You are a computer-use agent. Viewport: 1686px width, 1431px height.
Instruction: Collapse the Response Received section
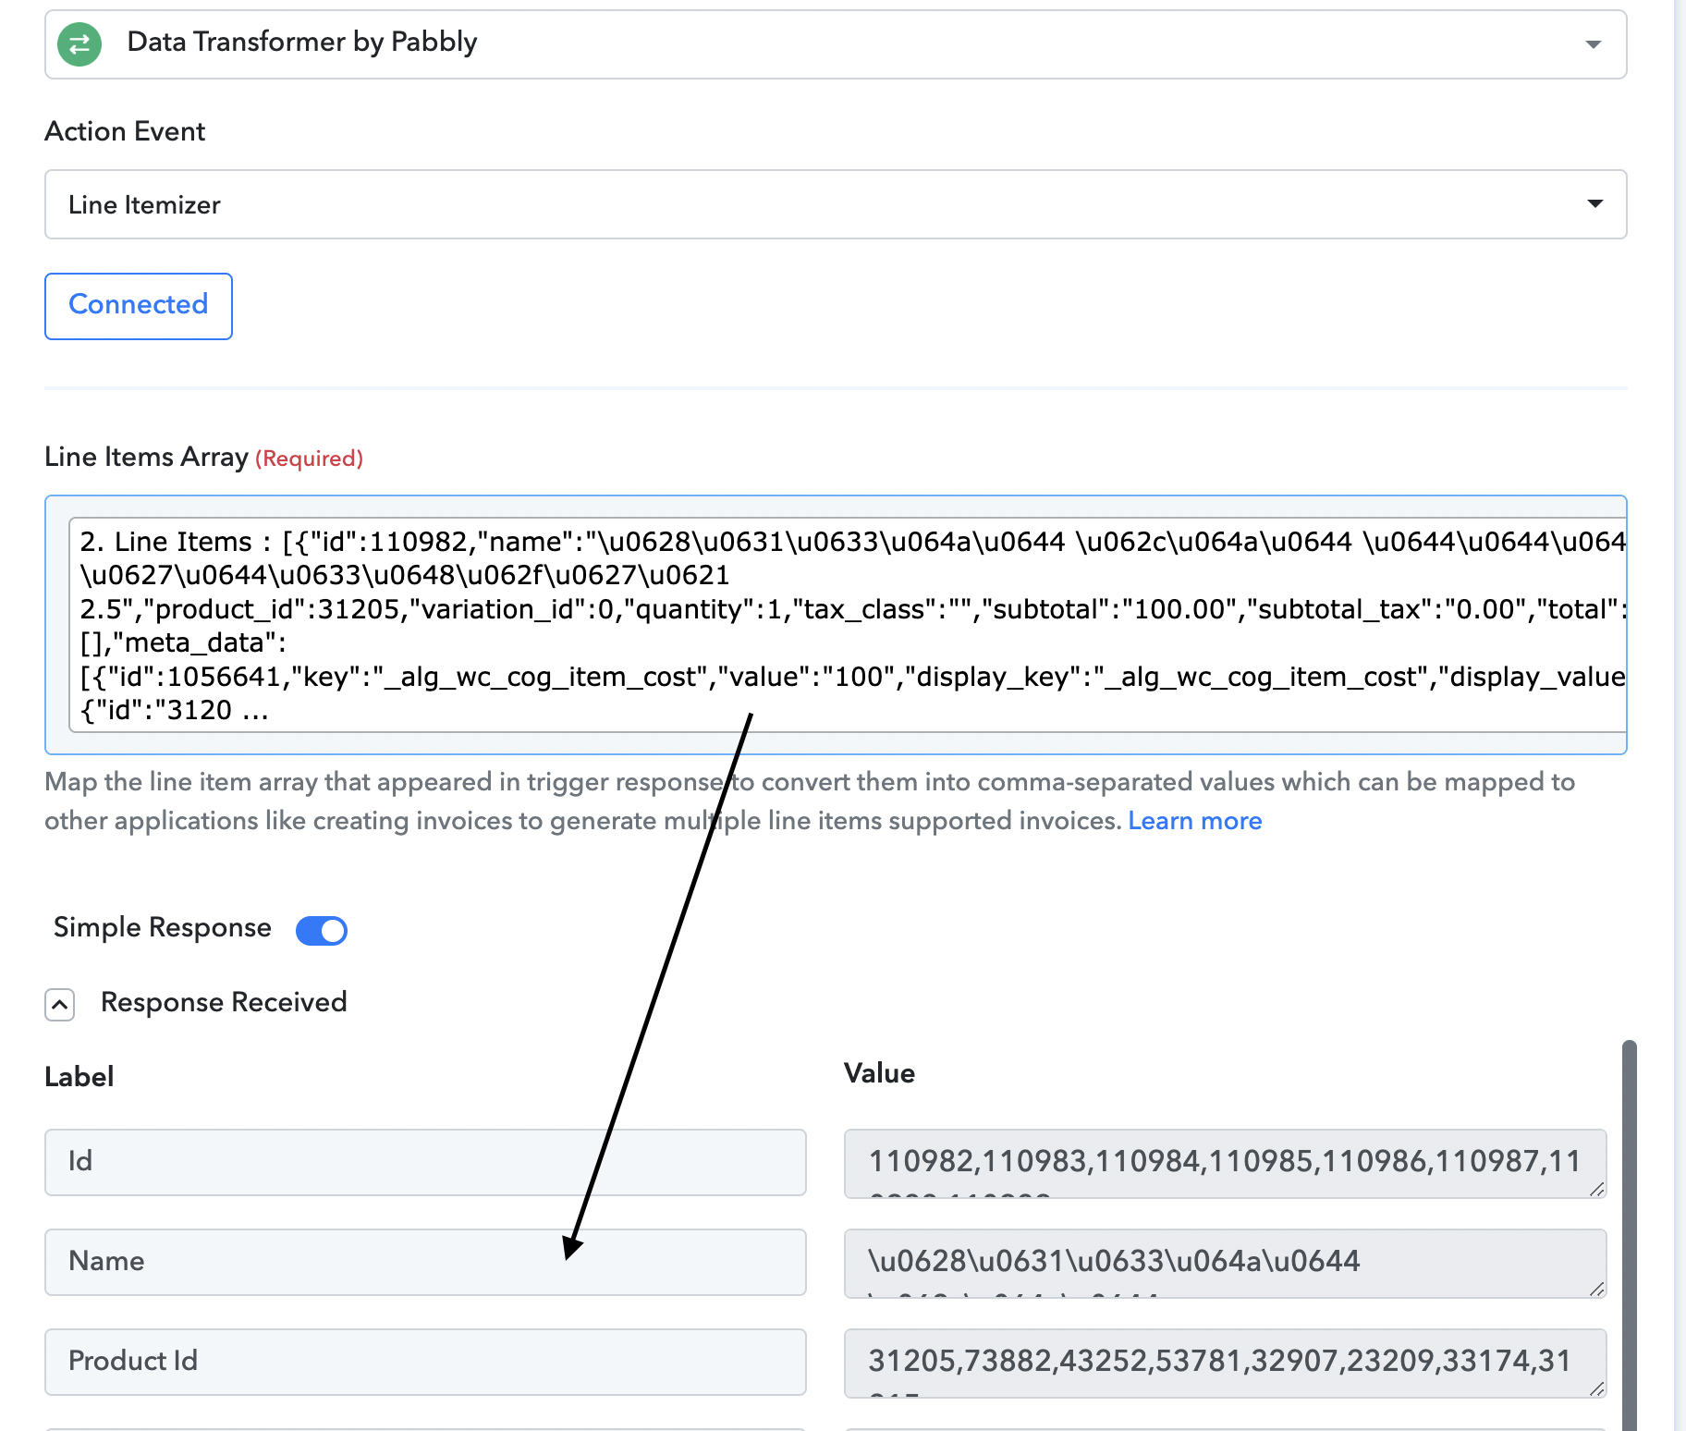[60, 1004]
